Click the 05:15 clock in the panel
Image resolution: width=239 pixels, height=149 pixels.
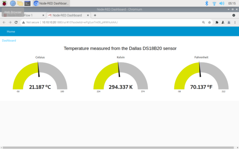pos(232,3)
